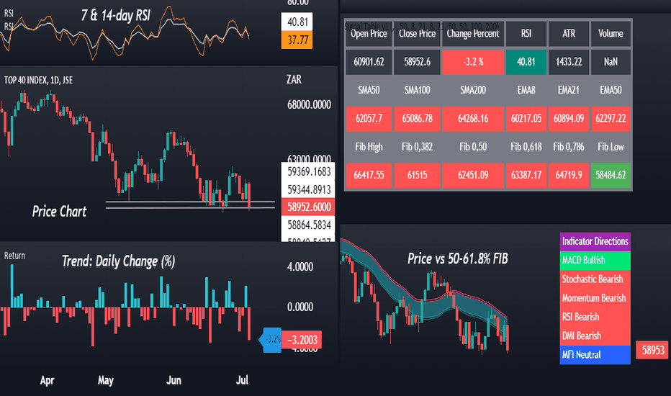Viewport: 671px width, 396px height.
Task: Select the Fib High value 66417.55
Action: 369,175
